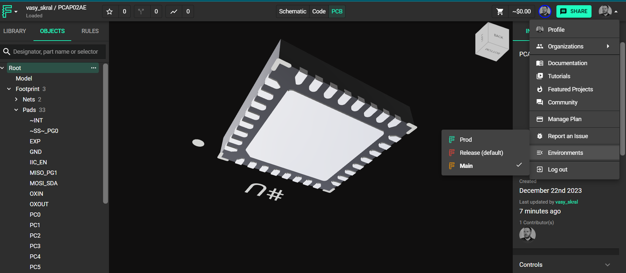Click the right panel scrollbar
This screenshot has height=273, width=626.
[622, 98]
